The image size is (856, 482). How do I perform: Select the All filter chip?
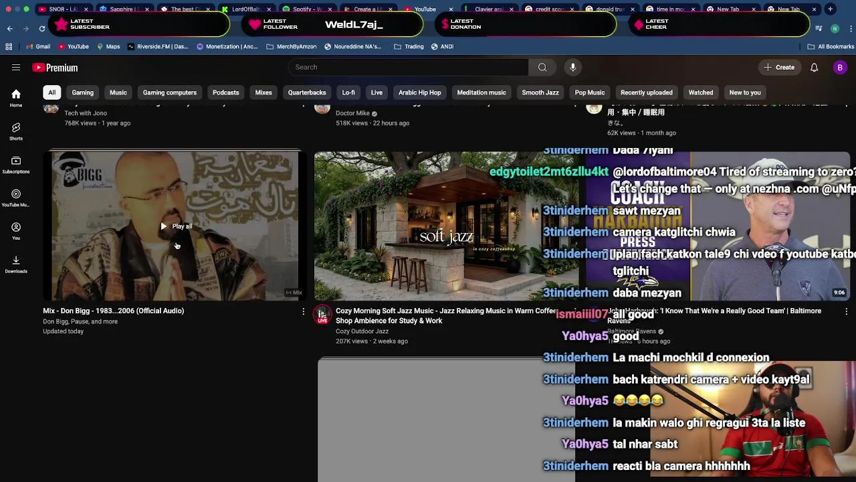(x=51, y=92)
